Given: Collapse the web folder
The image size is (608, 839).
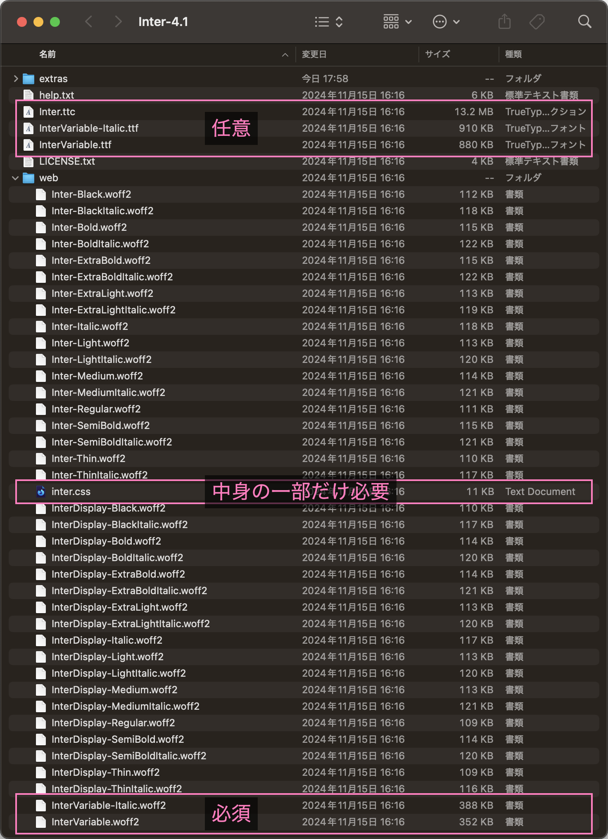Looking at the screenshot, I should click(x=16, y=178).
